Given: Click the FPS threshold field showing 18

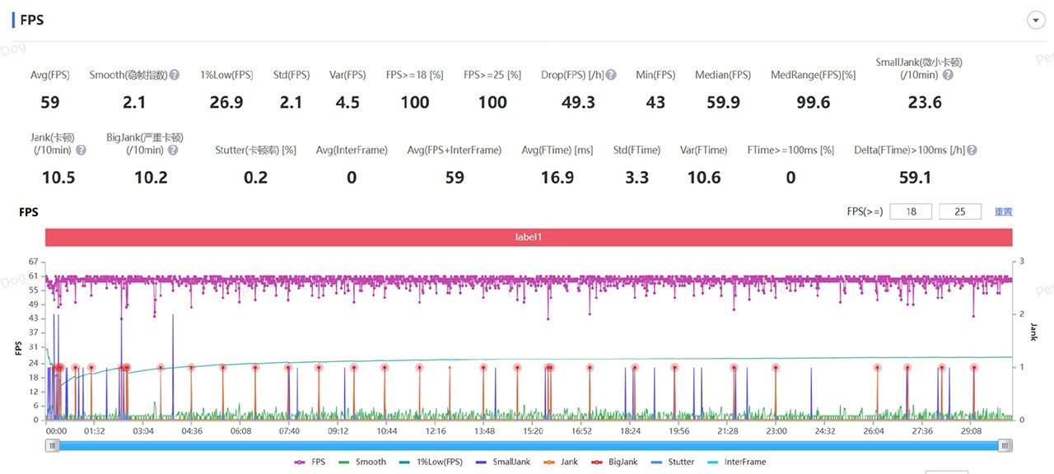Looking at the screenshot, I should point(911,211).
